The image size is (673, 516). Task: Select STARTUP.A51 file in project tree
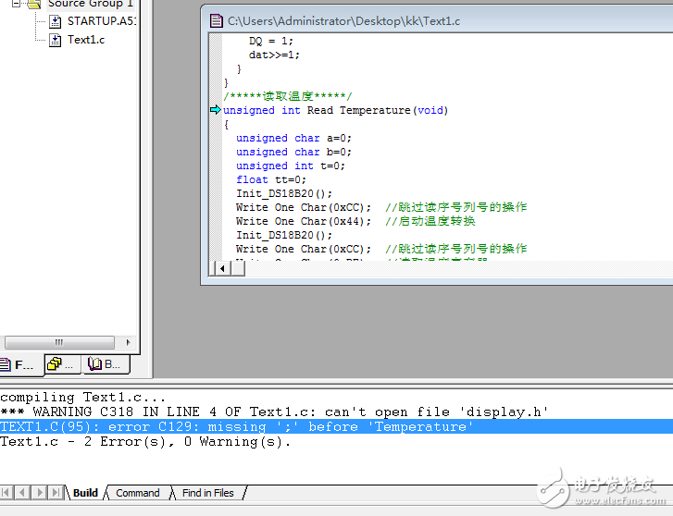[101, 21]
